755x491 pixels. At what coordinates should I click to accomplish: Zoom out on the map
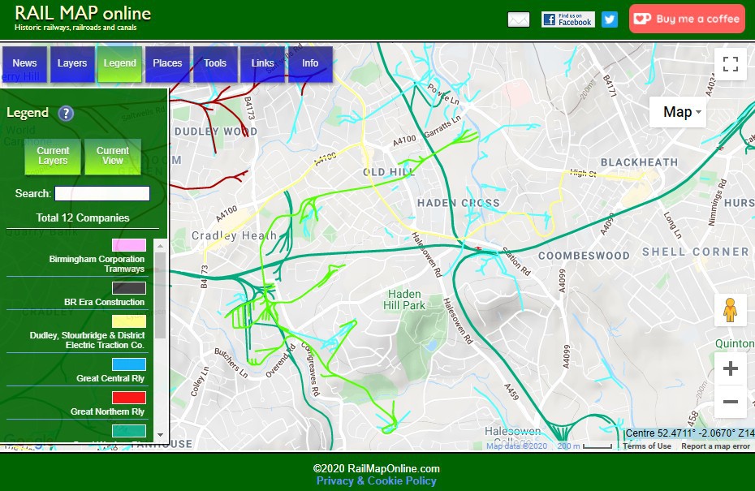(x=730, y=402)
